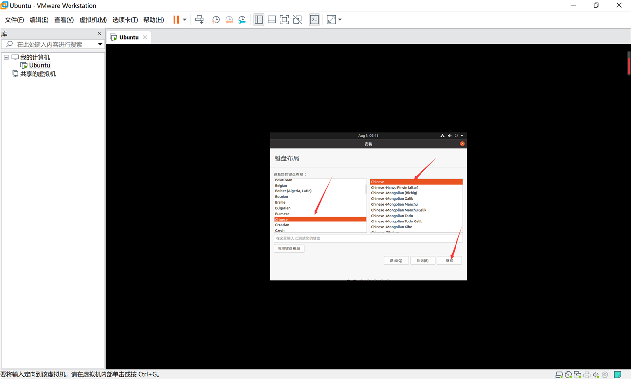
Task: Click the sound card status icon
Action: point(596,375)
